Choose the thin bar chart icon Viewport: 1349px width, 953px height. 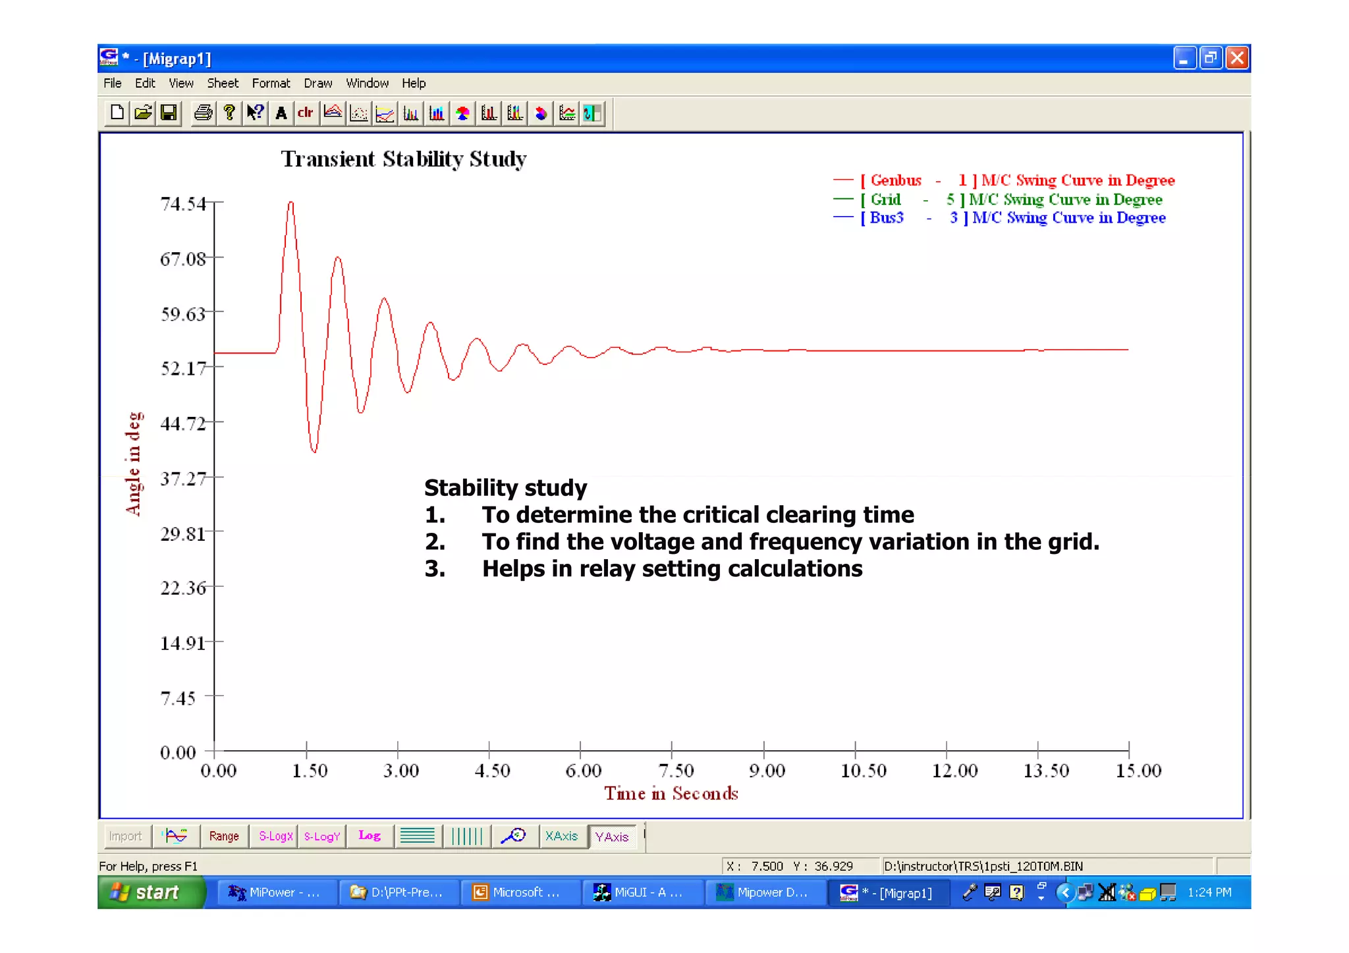(410, 113)
